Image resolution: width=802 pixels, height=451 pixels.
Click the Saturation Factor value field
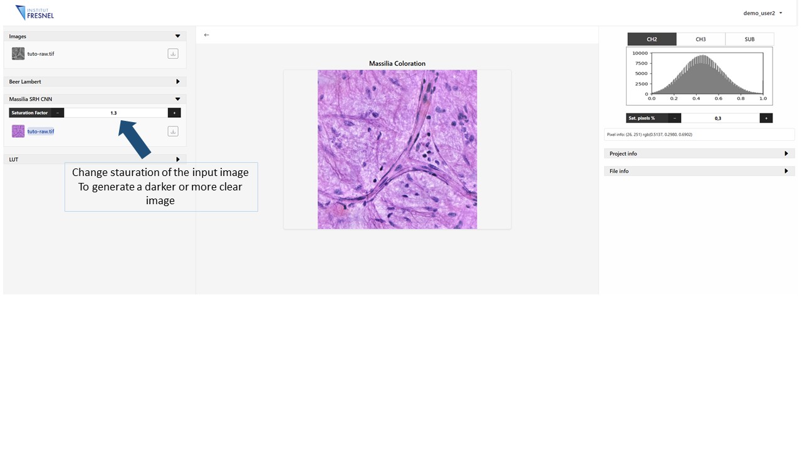point(114,113)
